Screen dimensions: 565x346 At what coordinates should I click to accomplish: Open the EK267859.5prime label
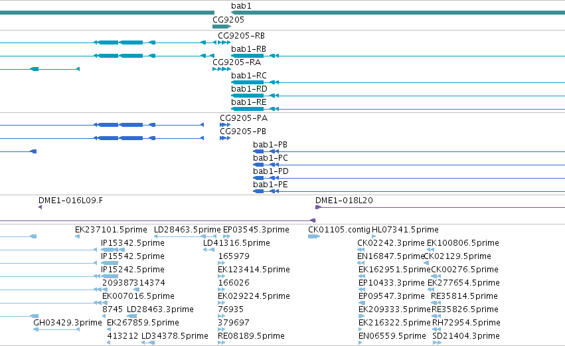(143, 323)
